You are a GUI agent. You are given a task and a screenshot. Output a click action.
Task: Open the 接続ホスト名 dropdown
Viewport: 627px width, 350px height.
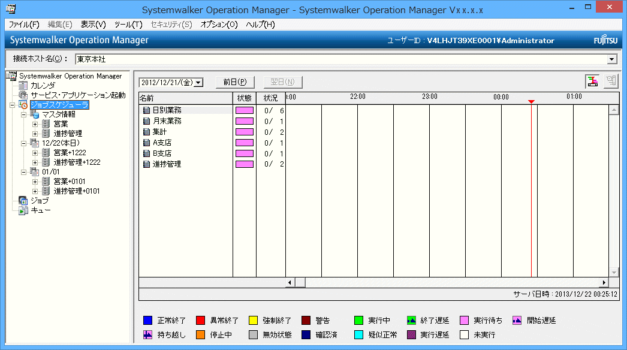pyautogui.click(x=612, y=59)
